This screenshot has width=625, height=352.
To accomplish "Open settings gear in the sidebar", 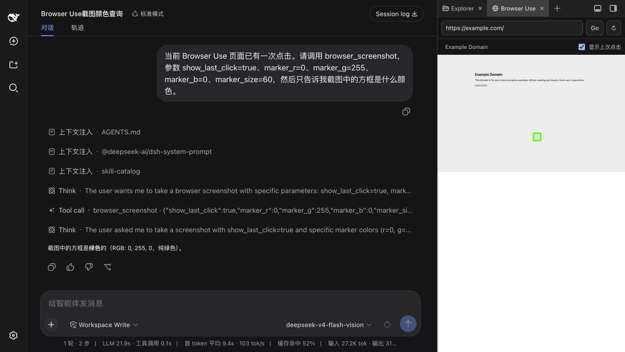I will [14, 335].
